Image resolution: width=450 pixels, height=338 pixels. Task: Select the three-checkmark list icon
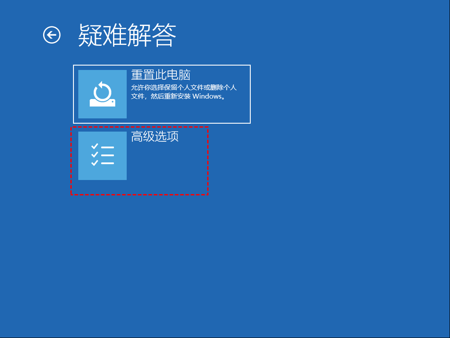coord(102,155)
